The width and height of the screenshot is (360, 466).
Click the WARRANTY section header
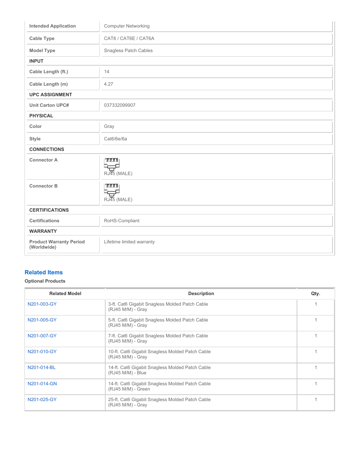[43, 231]
